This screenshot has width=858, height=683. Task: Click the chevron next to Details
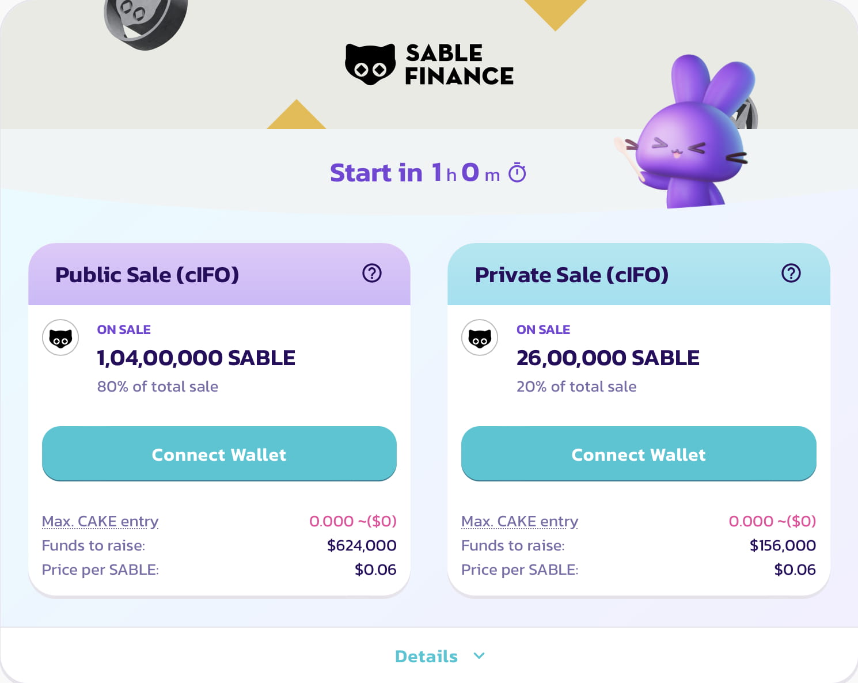coord(479,656)
